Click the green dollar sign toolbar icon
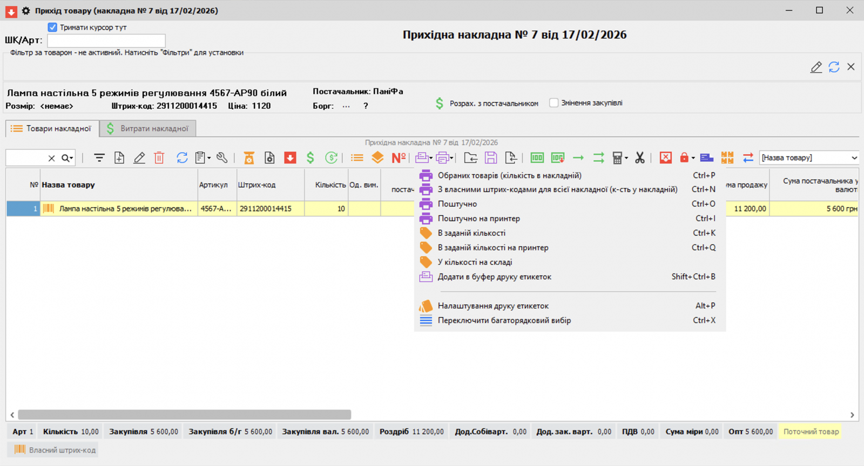Viewport: 864px width, 466px height. (310, 157)
